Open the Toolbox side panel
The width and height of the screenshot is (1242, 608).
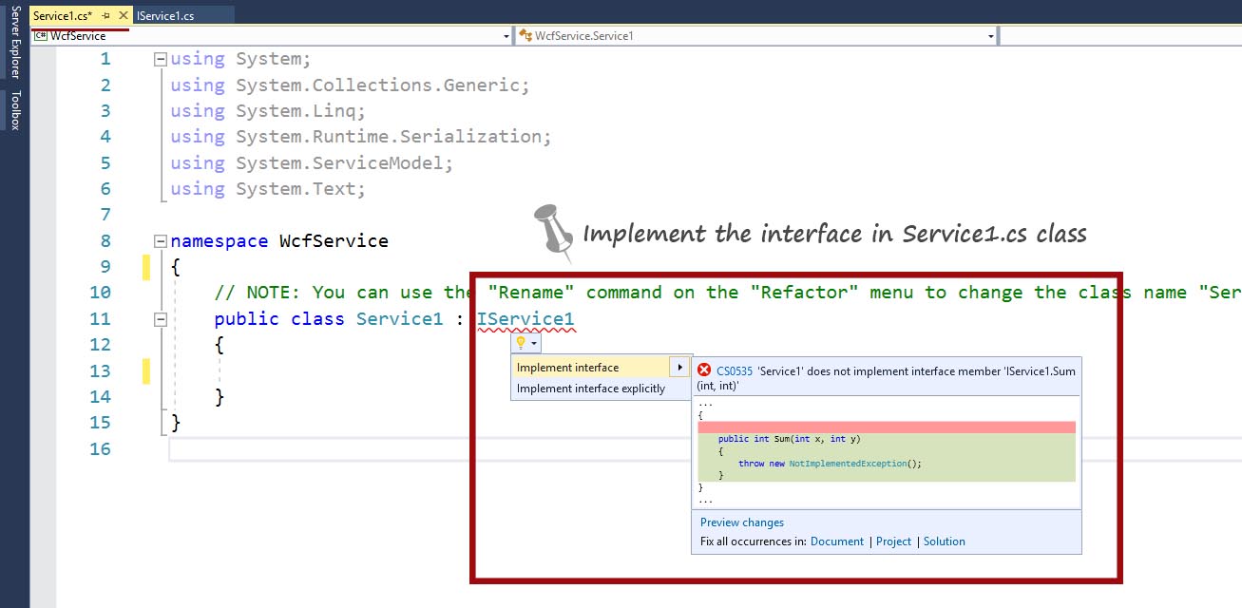tap(14, 110)
